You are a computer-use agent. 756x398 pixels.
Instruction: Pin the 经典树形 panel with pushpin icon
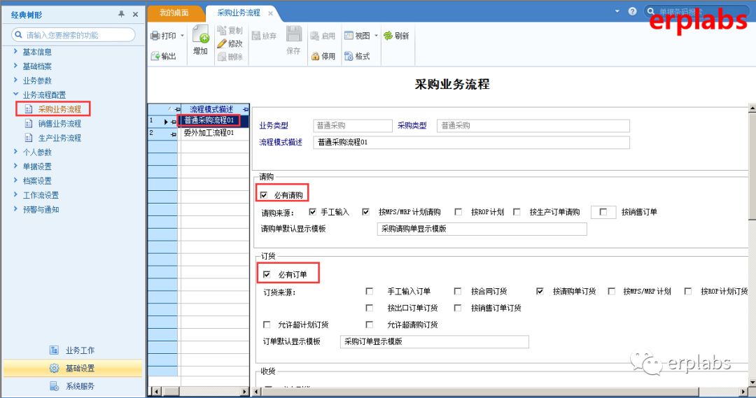(x=122, y=15)
